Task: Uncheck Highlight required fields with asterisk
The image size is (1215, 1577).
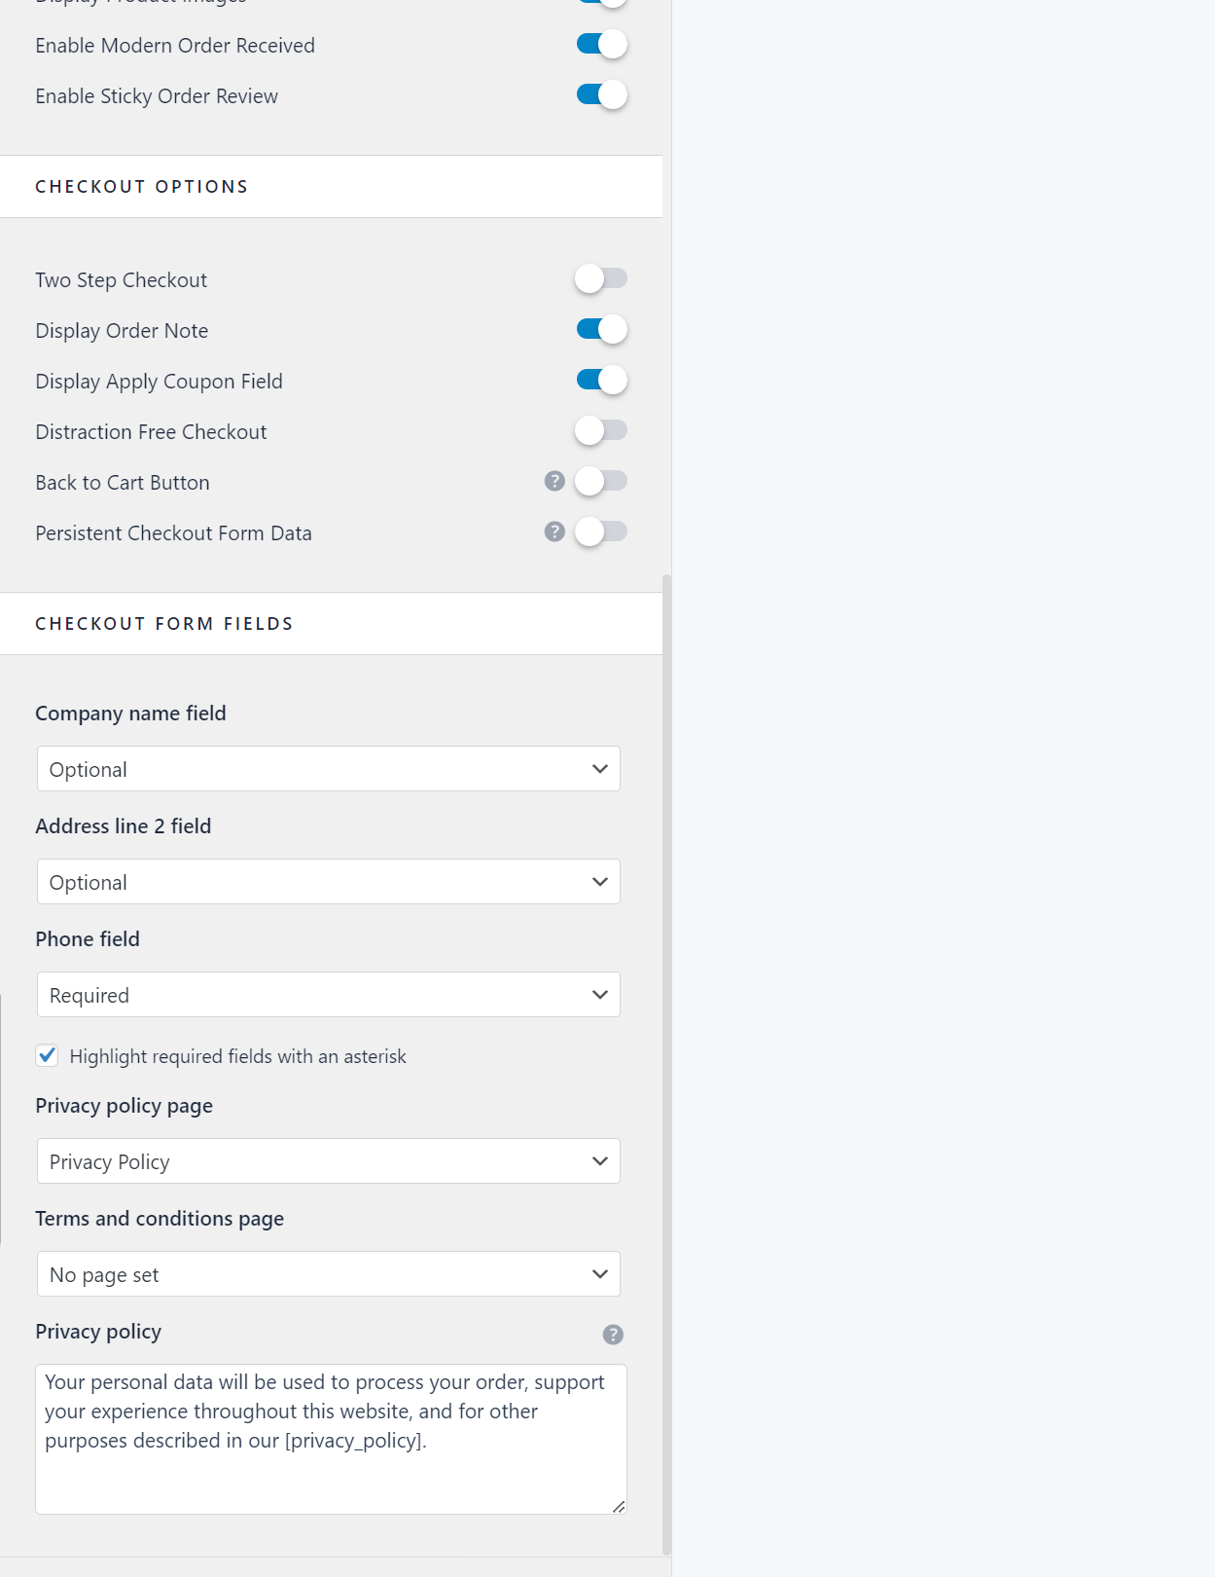Action: [x=47, y=1055]
